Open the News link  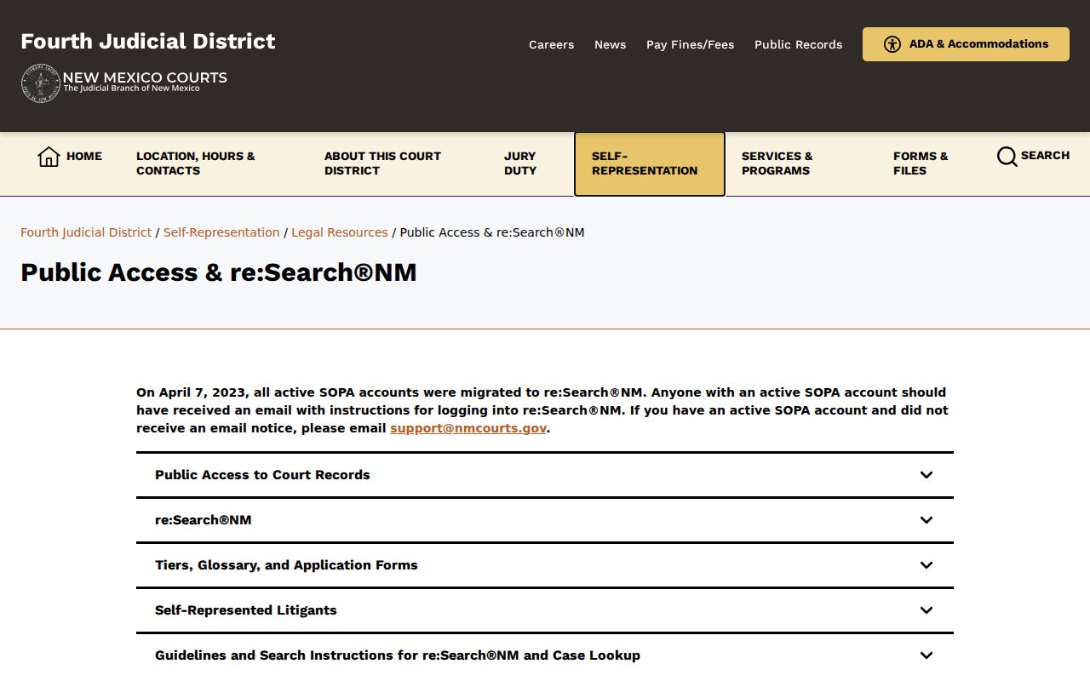[610, 44]
